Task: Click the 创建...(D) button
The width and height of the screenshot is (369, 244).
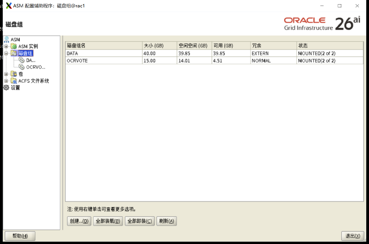Action: (79, 221)
